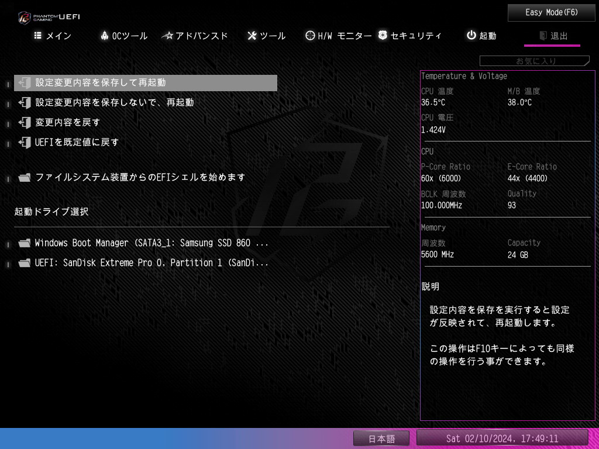Click the M/B 温度 value 38.0°C
Screen dimensions: 599x449
[x=519, y=103]
